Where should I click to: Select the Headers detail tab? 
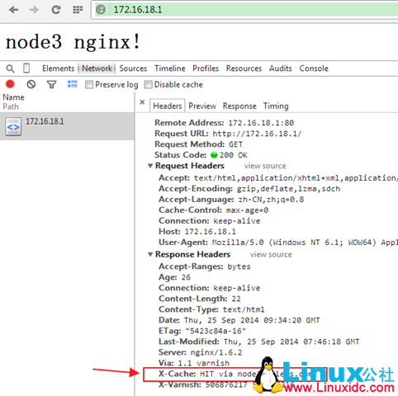pos(168,106)
